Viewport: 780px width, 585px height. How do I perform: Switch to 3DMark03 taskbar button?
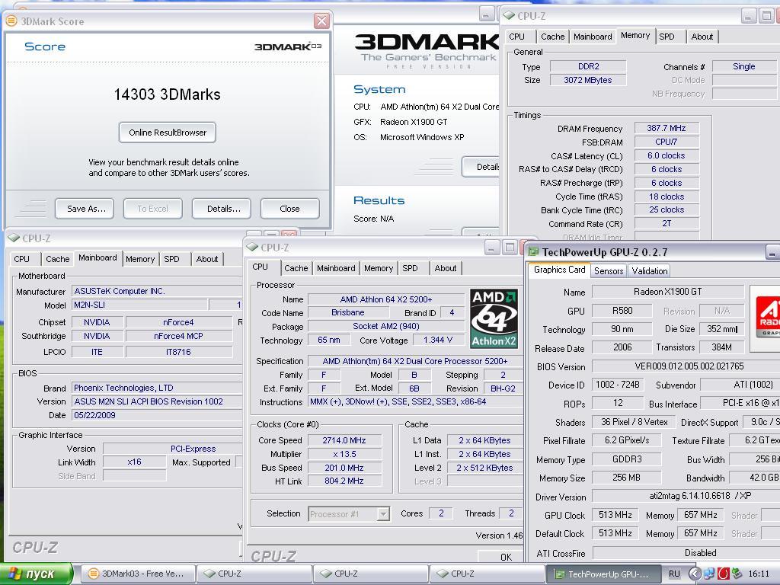(137, 574)
